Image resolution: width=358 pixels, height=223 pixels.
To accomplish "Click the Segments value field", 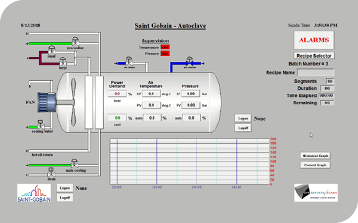I will tap(330, 81).
